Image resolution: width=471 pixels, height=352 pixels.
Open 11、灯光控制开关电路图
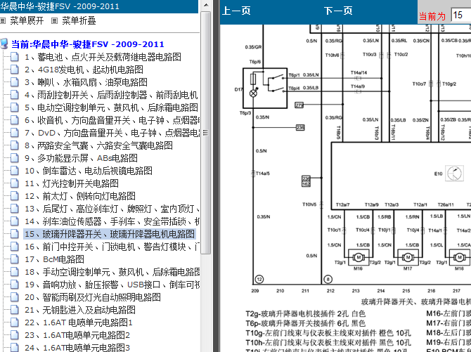(x=72, y=183)
